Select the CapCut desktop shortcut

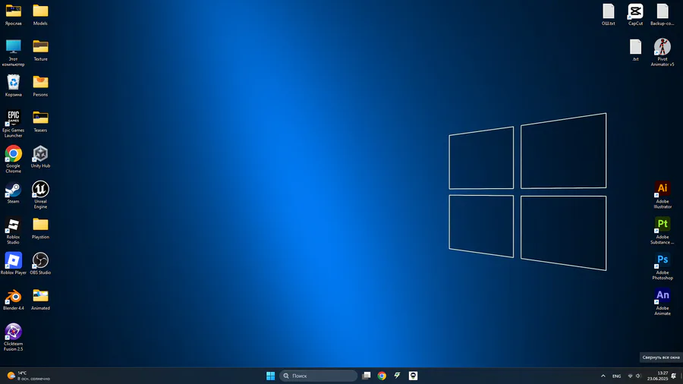pos(635,15)
